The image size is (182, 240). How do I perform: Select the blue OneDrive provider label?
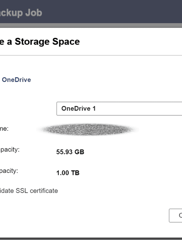coord(16,80)
